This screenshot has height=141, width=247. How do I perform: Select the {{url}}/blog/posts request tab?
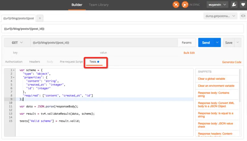(x=19, y=18)
